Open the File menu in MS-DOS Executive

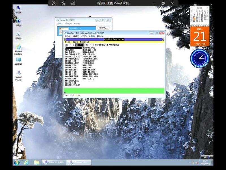(x=68, y=42)
